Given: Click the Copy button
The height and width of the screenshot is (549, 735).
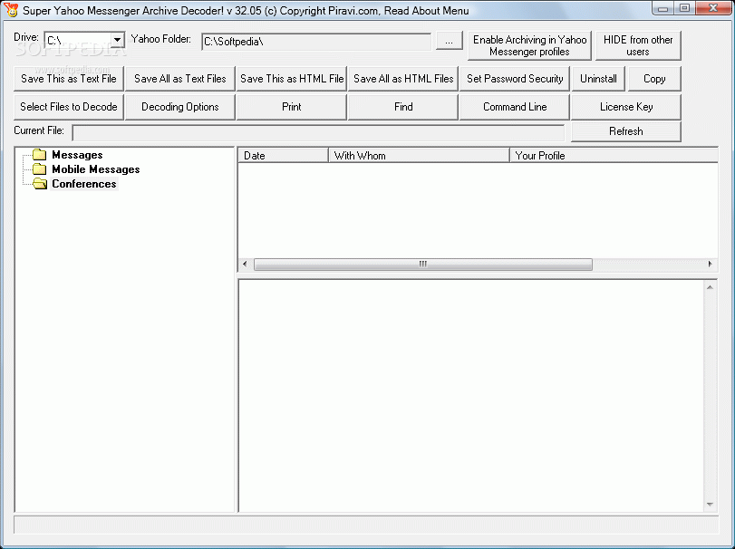Looking at the screenshot, I should [654, 79].
